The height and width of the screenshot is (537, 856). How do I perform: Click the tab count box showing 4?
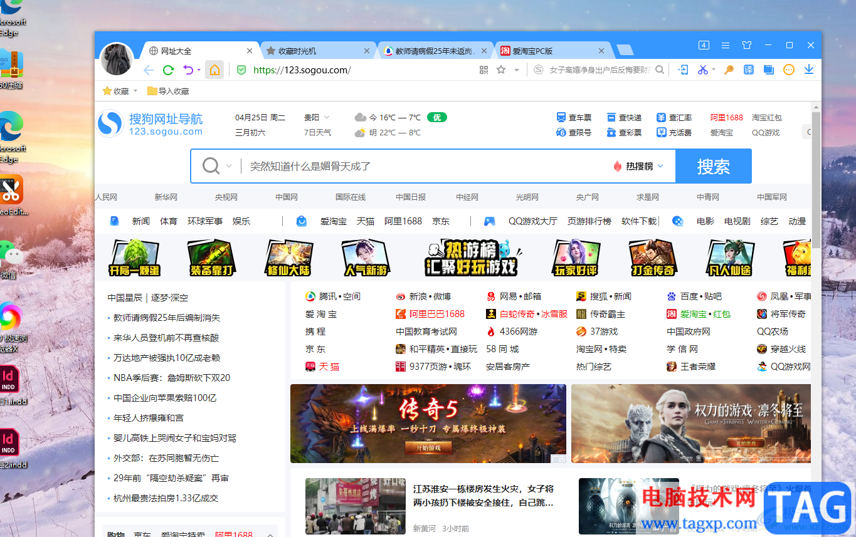(704, 45)
